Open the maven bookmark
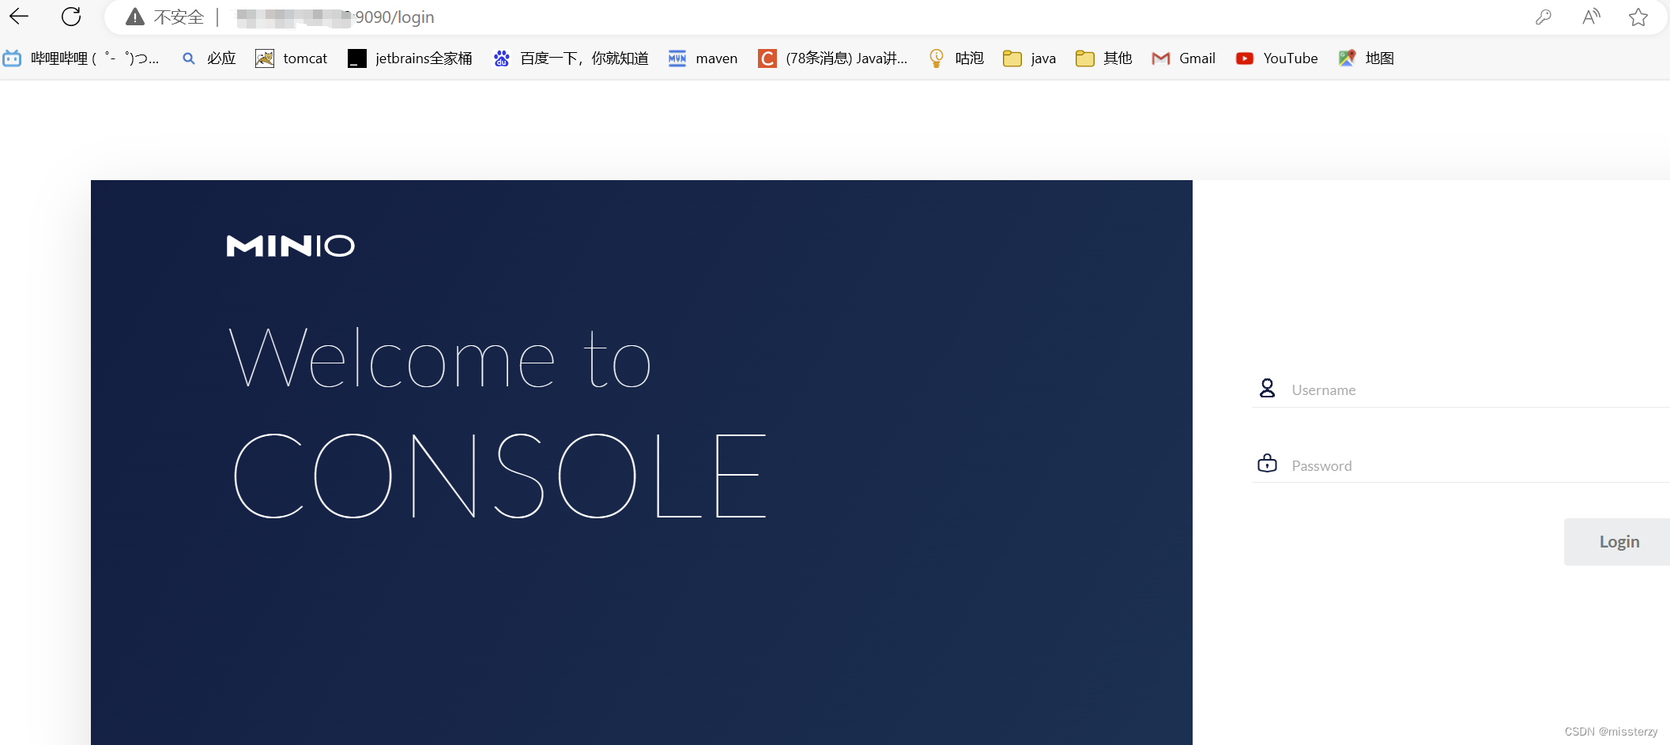Screen dimensions: 1670x745 (702, 58)
